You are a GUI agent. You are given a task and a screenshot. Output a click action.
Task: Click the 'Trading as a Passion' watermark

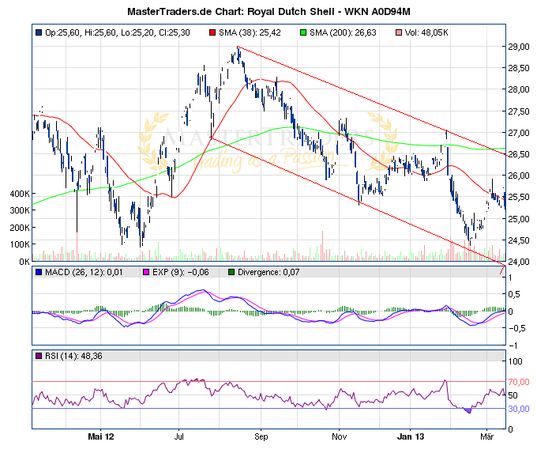[261, 161]
